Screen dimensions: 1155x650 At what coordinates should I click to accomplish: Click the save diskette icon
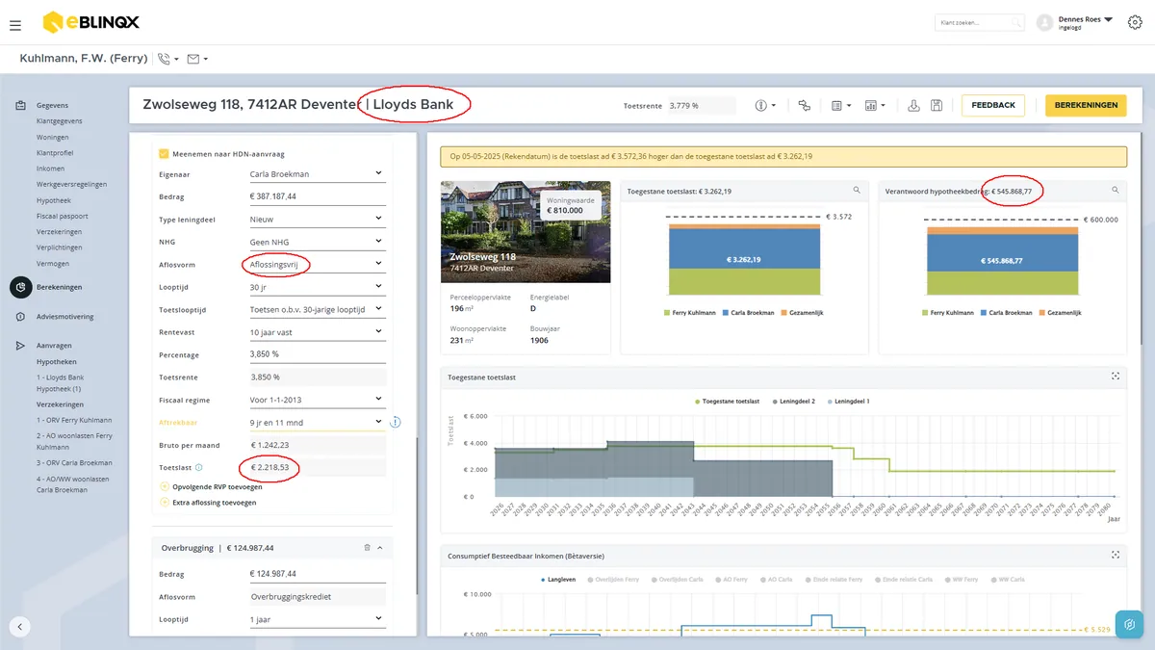(936, 105)
